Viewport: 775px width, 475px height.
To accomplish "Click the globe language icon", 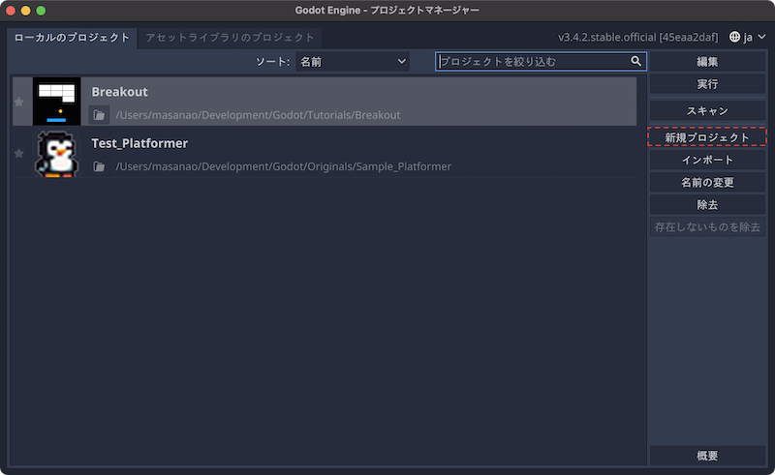I will [734, 37].
